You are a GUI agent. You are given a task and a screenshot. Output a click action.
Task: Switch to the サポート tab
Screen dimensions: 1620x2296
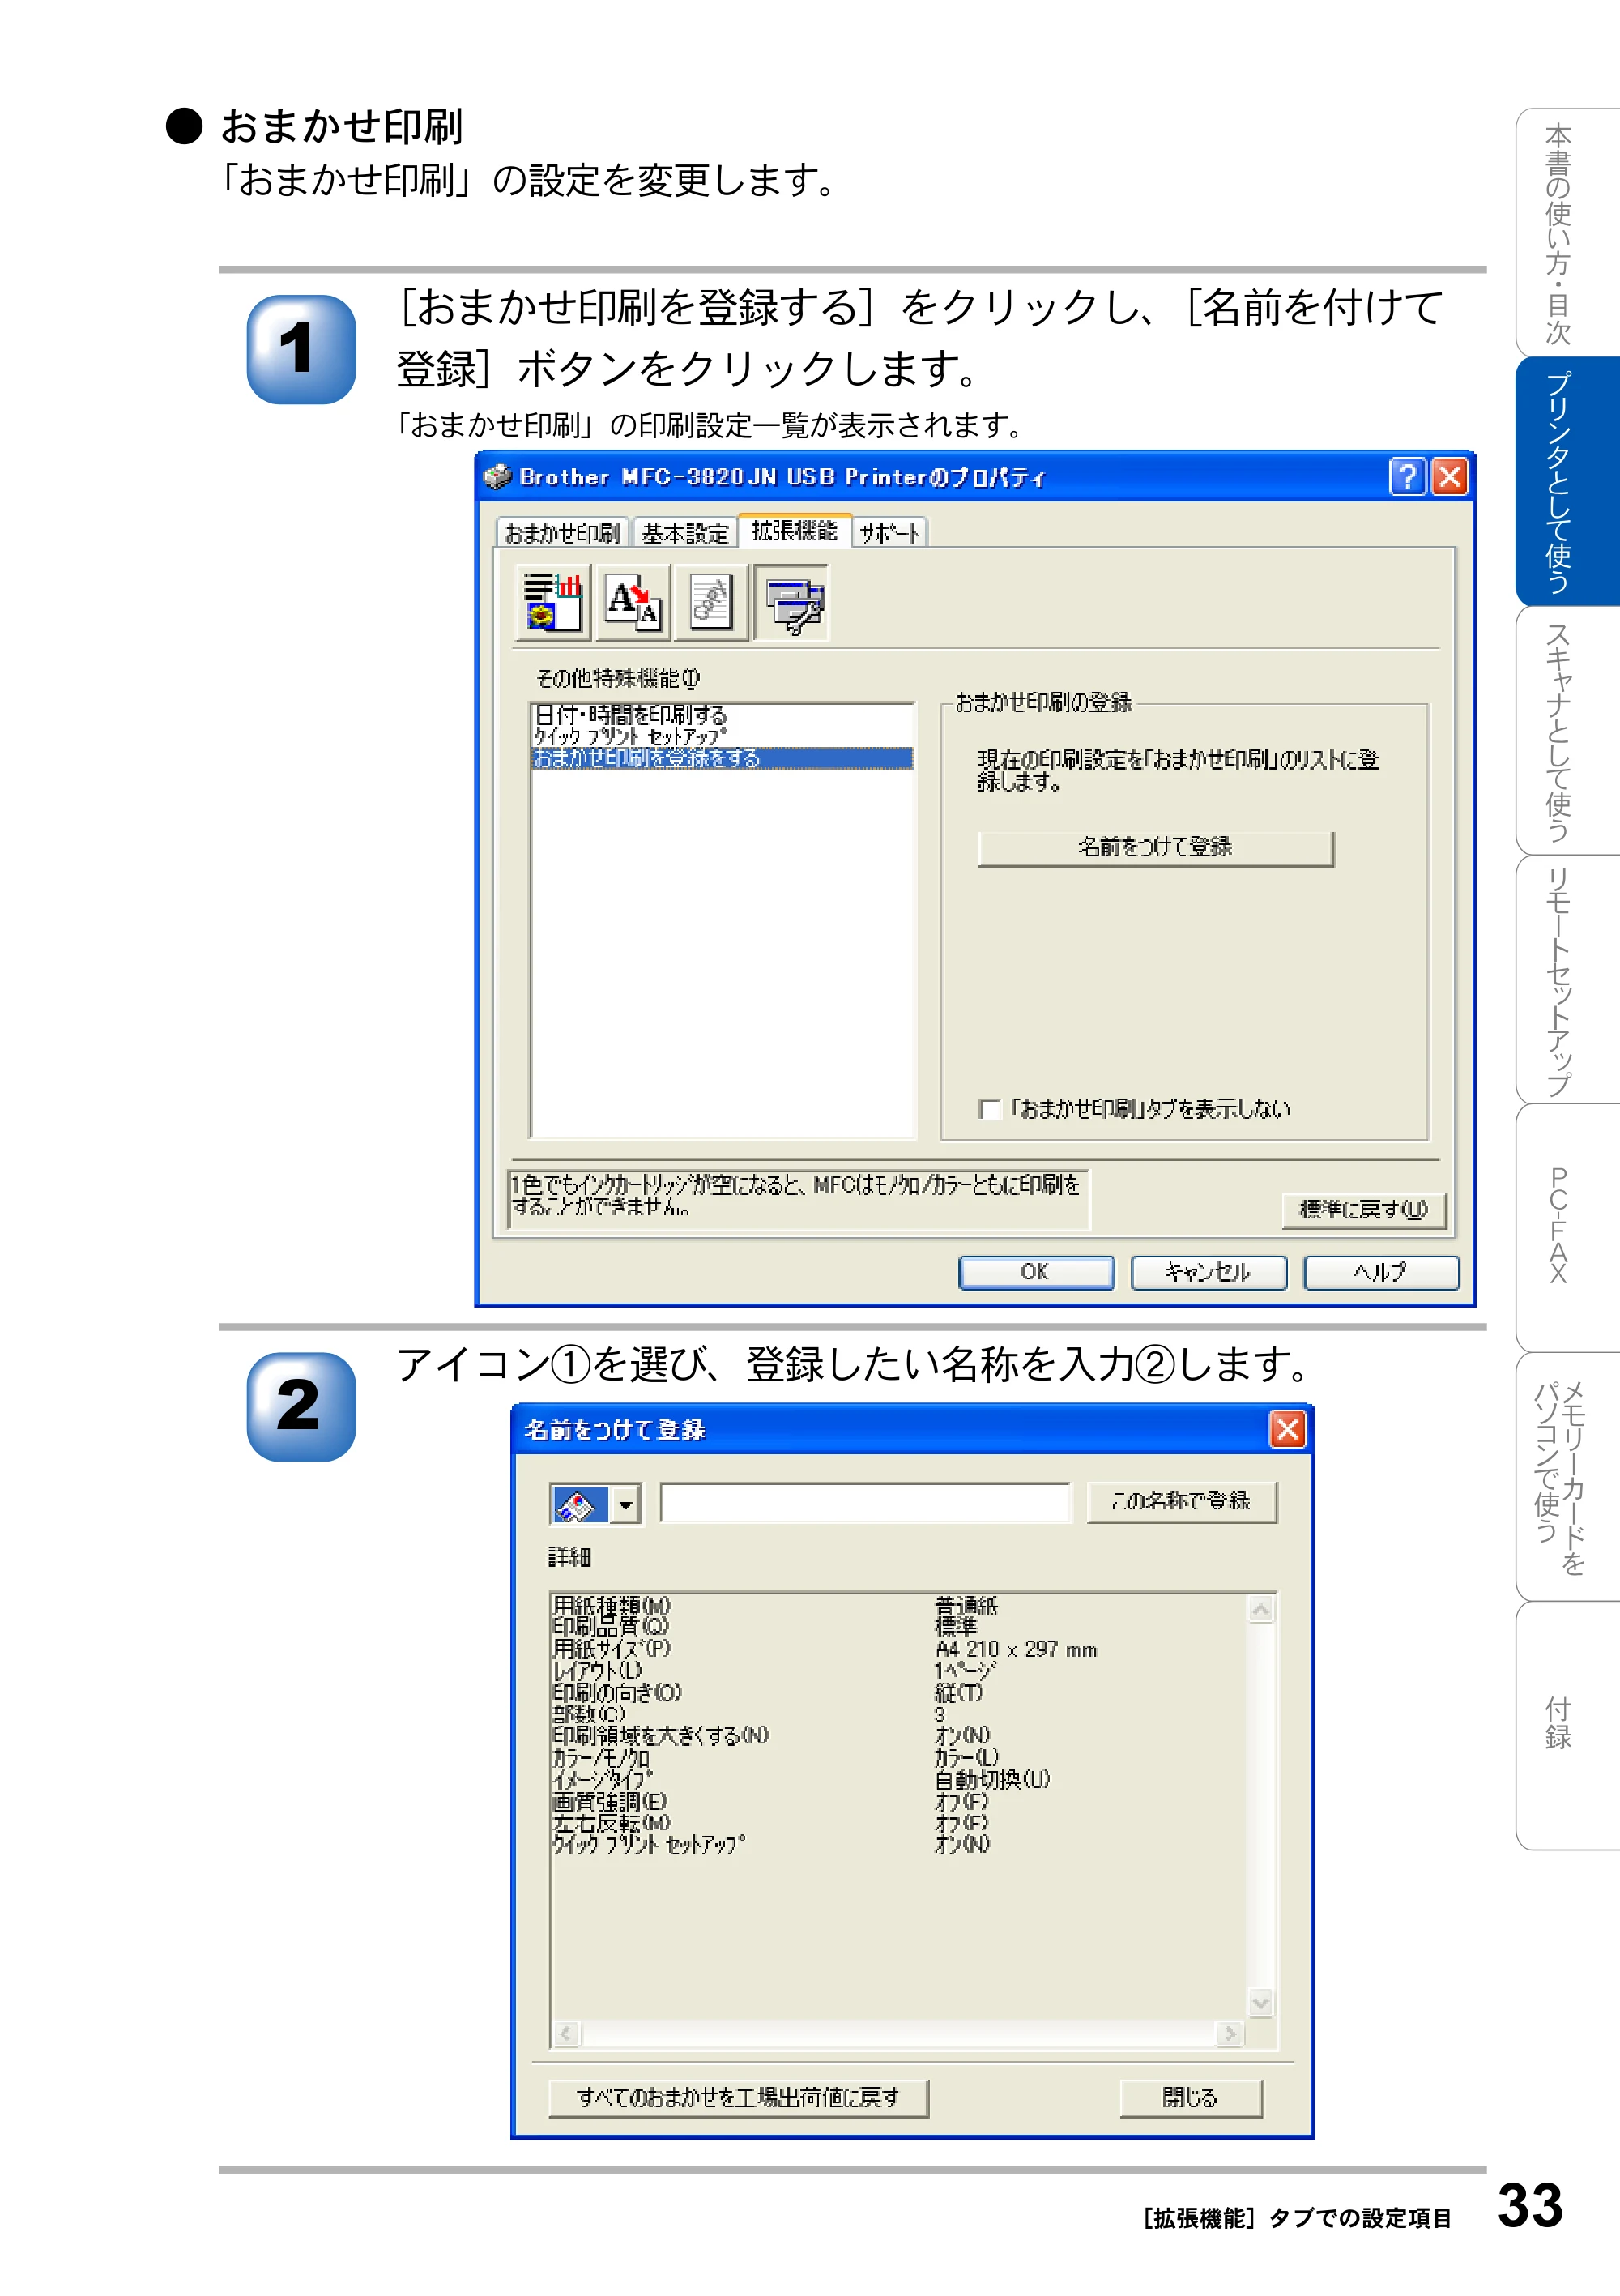click(x=890, y=533)
